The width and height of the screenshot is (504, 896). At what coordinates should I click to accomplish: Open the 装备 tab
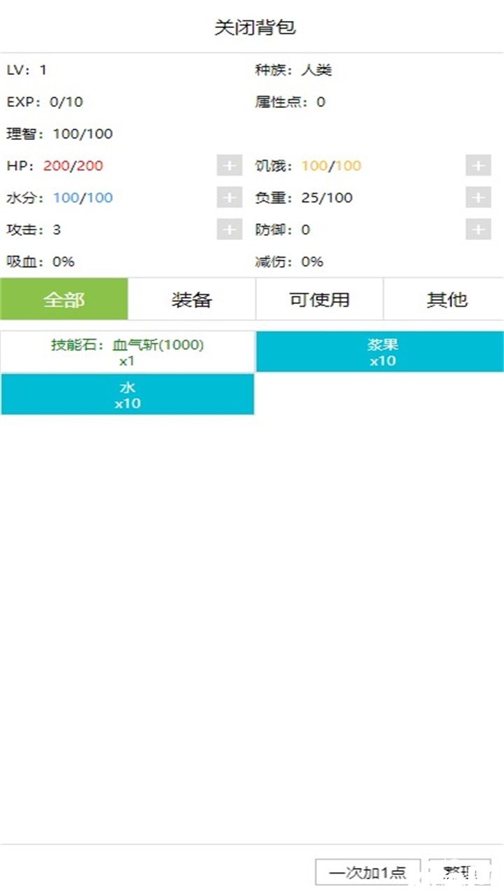(192, 300)
